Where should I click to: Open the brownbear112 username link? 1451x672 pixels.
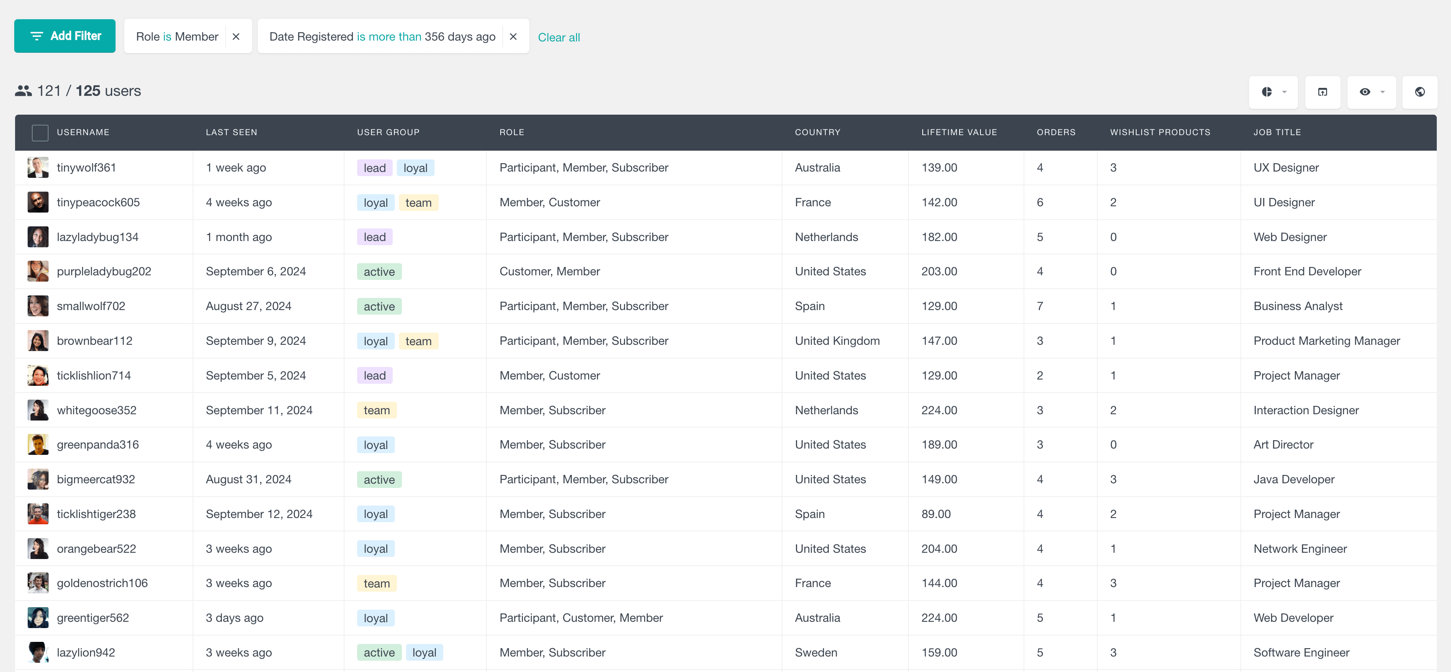[95, 341]
